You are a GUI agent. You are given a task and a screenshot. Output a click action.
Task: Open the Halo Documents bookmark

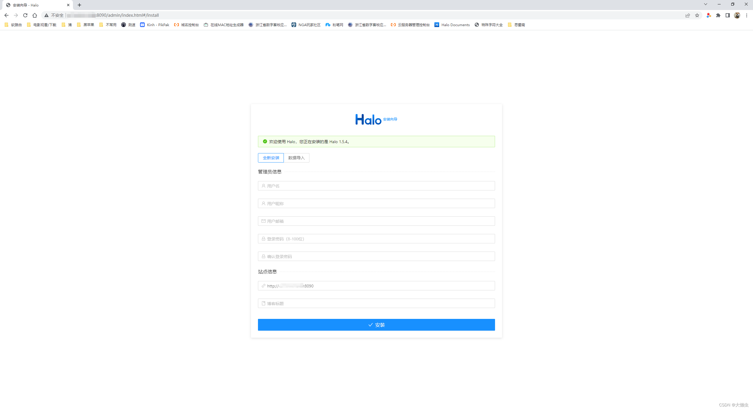[452, 25]
